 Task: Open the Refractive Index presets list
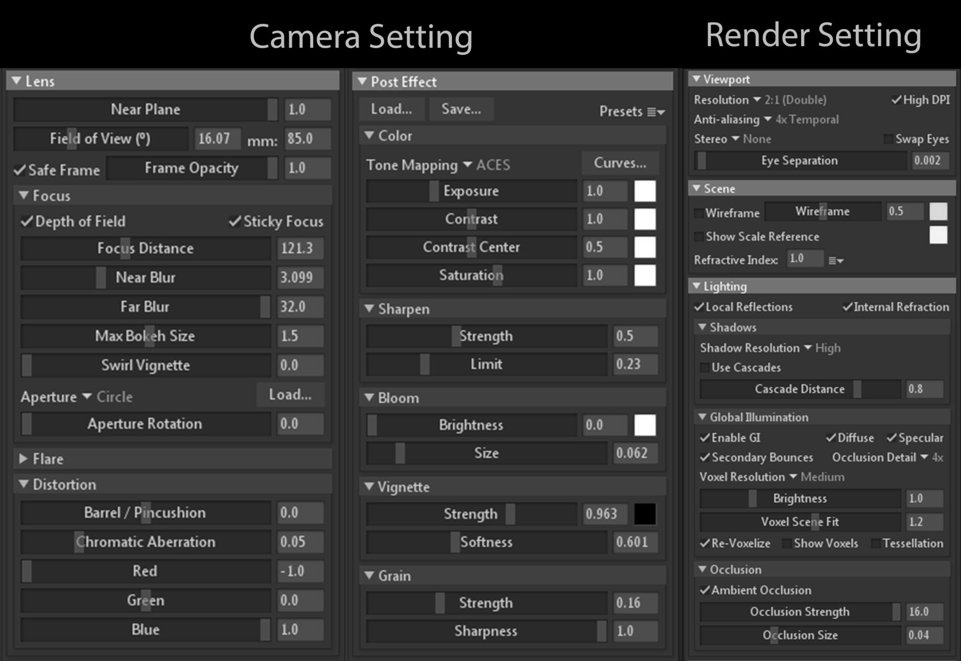(836, 260)
